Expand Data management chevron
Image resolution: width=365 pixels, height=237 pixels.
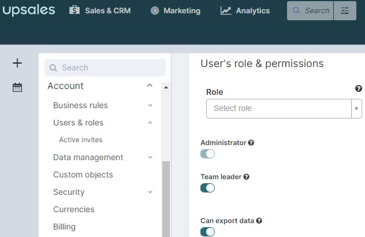tap(150, 157)
